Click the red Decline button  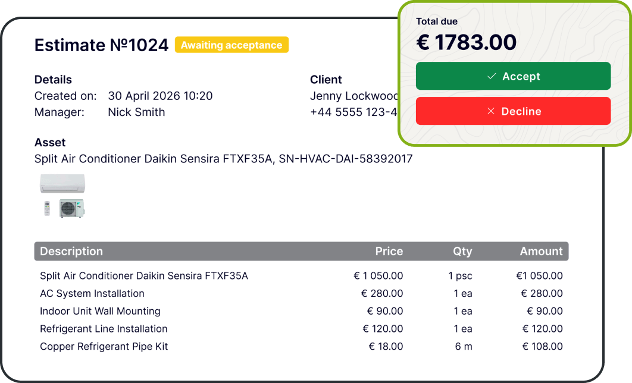click(x=513, y=111)
